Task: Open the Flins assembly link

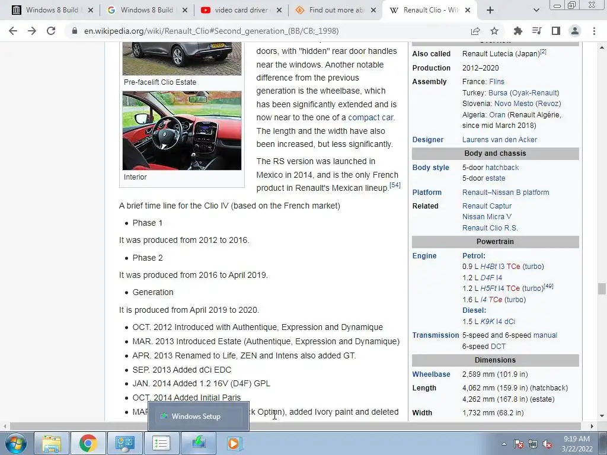Action: point(497,82)
